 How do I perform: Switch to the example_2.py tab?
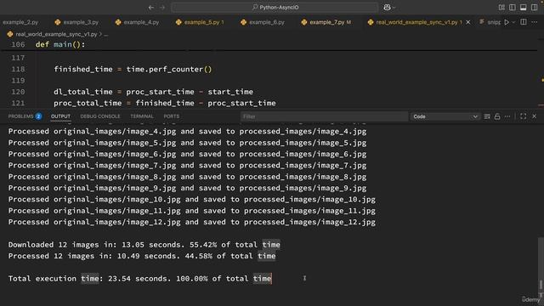click(20, 22)
